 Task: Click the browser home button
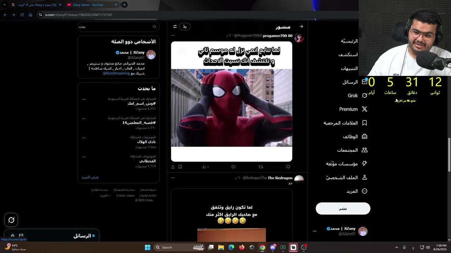coord(30,15)
